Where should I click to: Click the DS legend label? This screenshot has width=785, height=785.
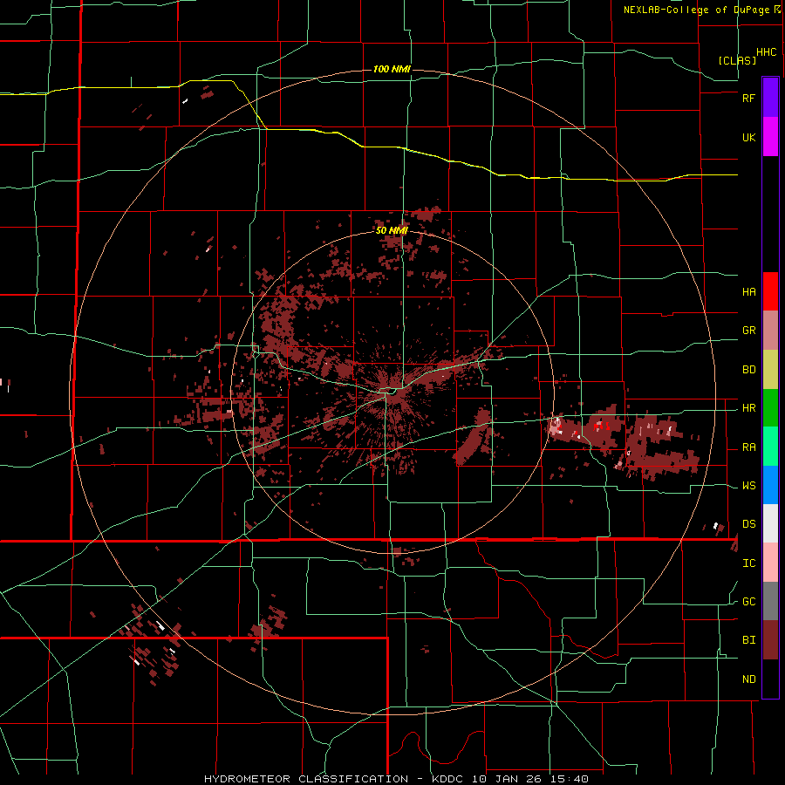coord(748,524)
